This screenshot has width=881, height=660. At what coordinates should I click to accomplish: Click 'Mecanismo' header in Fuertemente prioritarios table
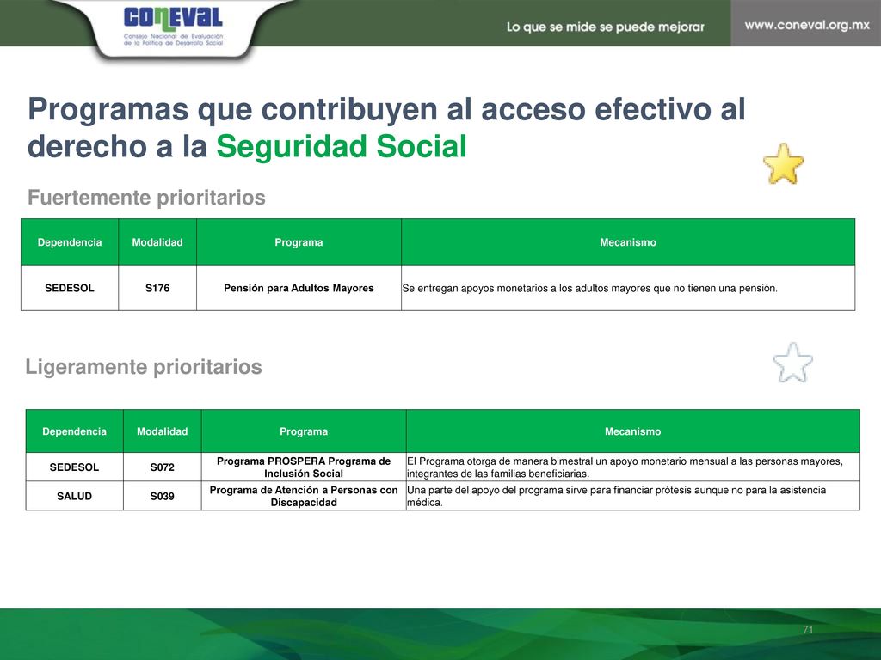628,242
